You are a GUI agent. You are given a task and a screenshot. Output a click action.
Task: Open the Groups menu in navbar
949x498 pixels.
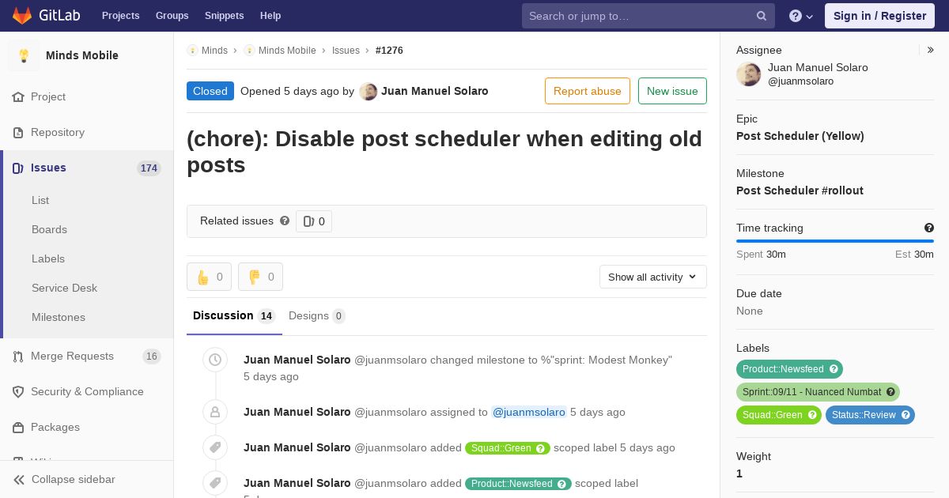click(172, 15)
